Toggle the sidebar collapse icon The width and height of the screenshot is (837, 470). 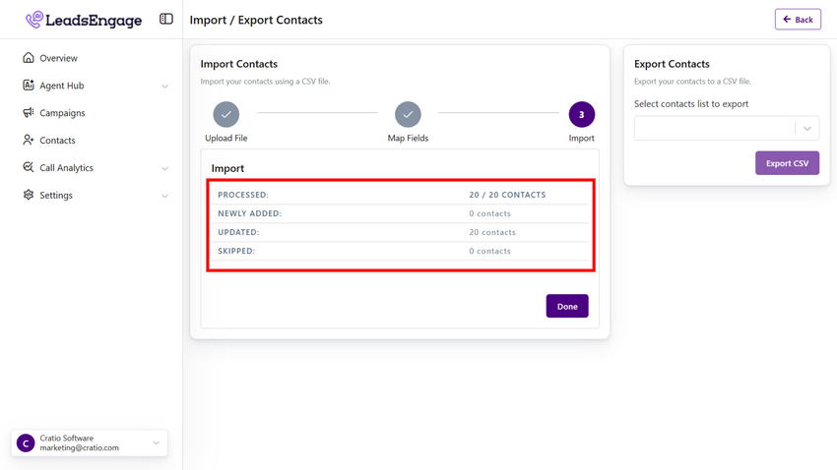(x=166, y=19)
